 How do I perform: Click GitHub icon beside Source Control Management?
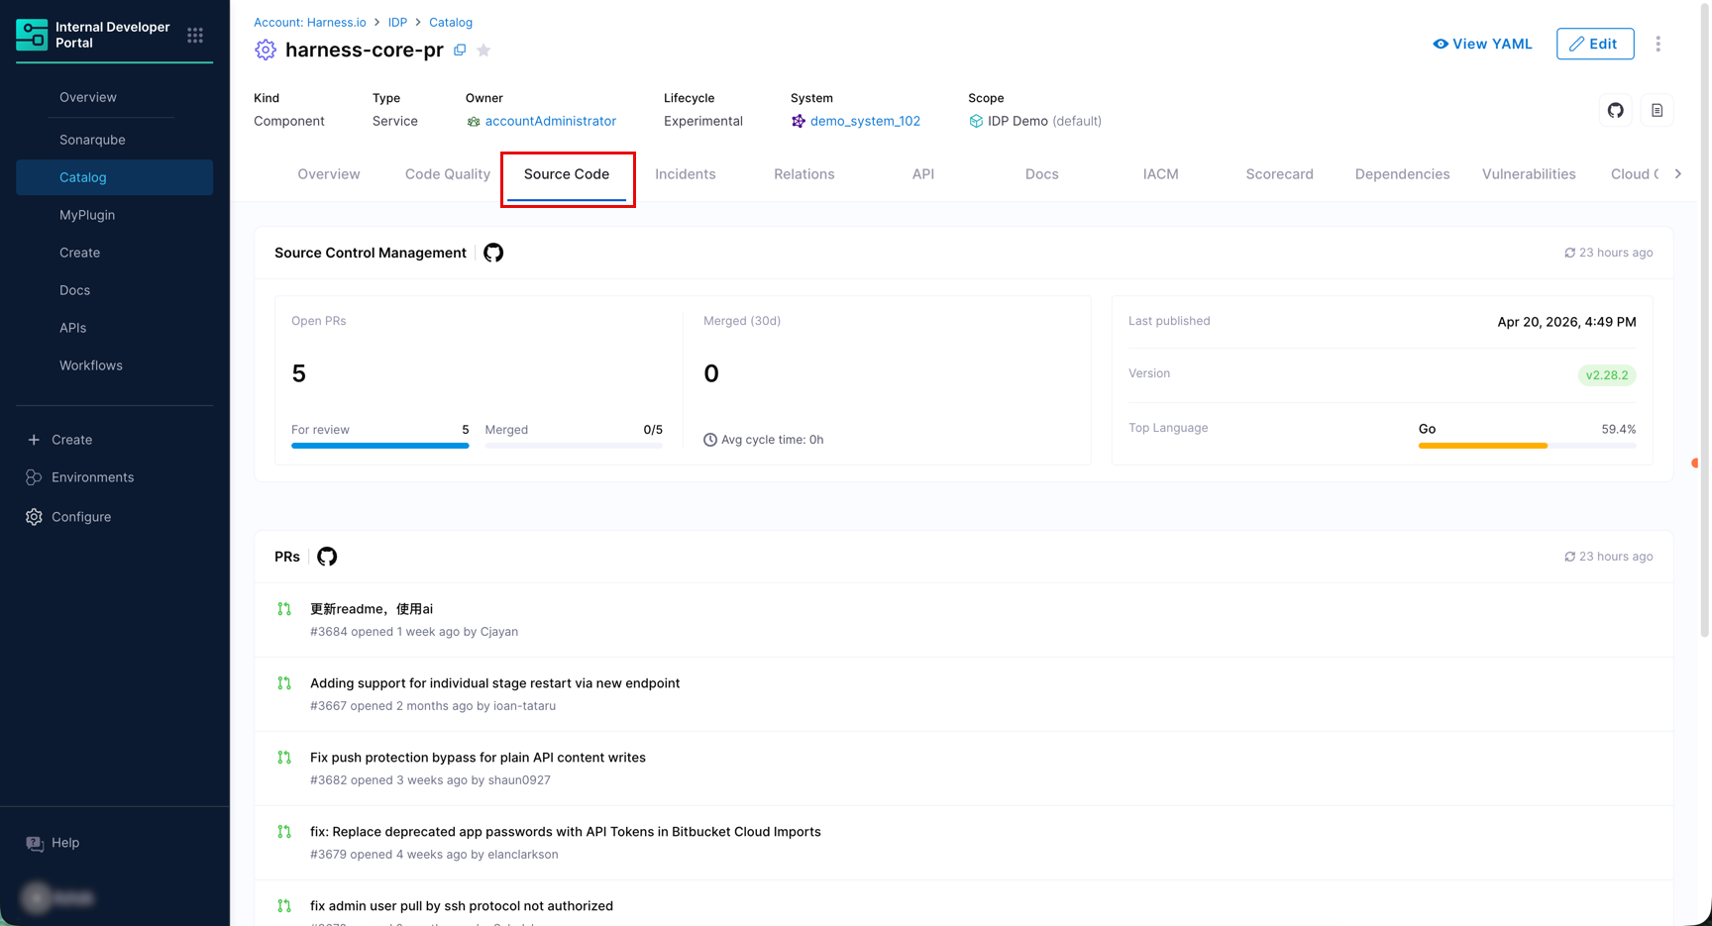coord(493,253)
